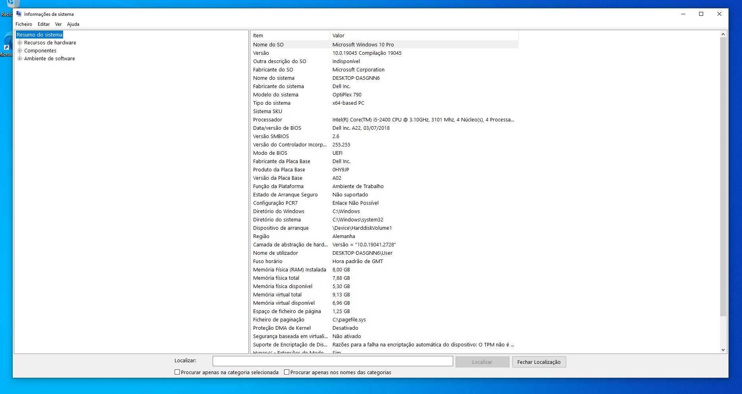This screenshot has height=394, width=742.
Task: Open the Ajuda menu
Action: pyautogui.click(x=73, y=24)
